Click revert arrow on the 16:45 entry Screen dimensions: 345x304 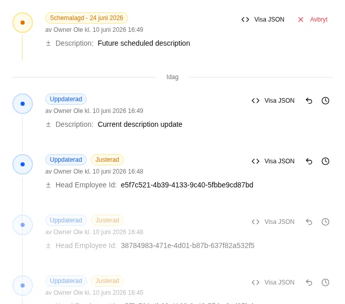309,282
